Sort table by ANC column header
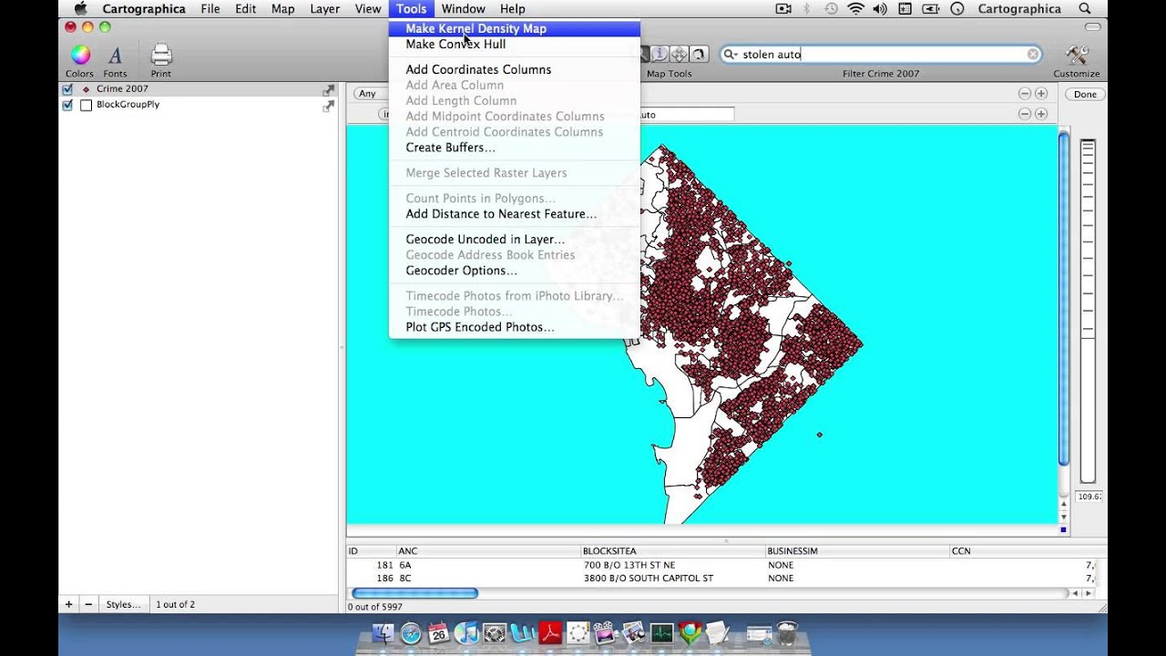The width and height of the screenshot is (1166, 656). [x=488, y=551]
